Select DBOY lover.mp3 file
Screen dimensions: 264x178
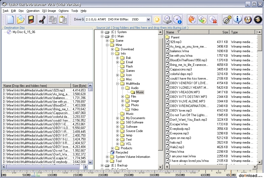click(x=181, y=111)
